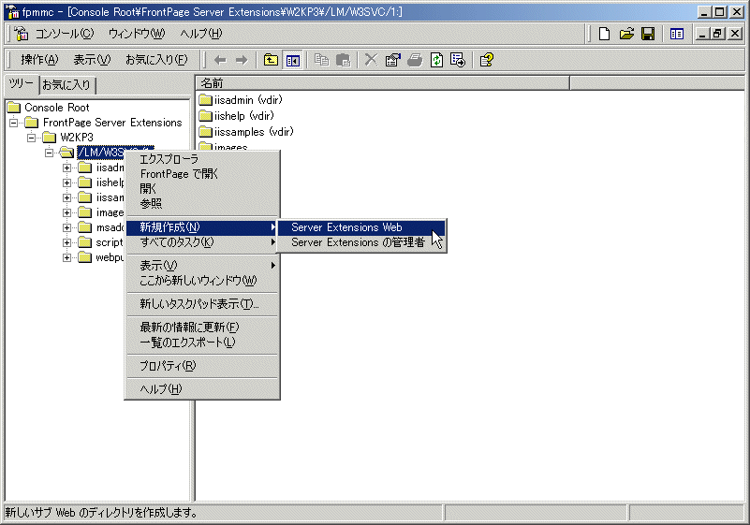Collapse the W2KP3 tree node
750x525 pixels.
point(32,138)
